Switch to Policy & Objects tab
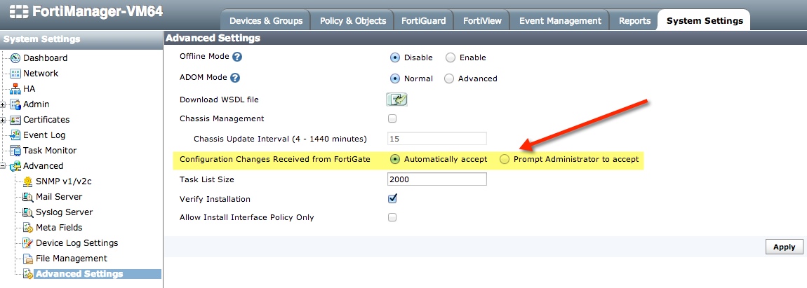 point(352,20)
